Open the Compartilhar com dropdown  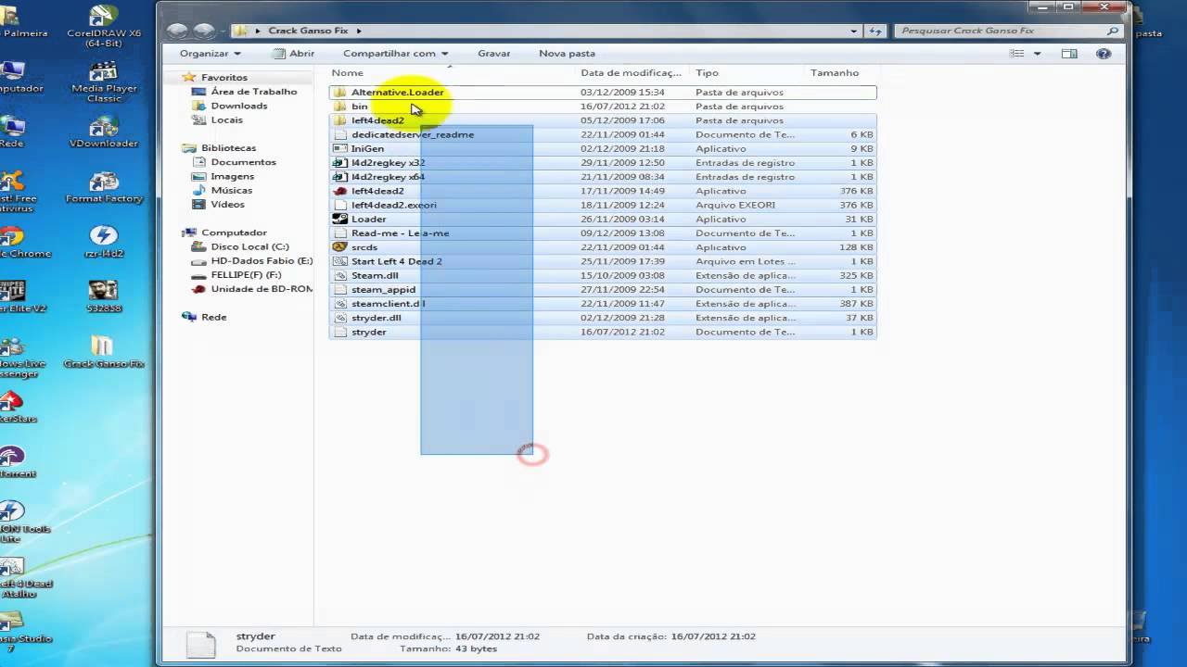(396, 54)
